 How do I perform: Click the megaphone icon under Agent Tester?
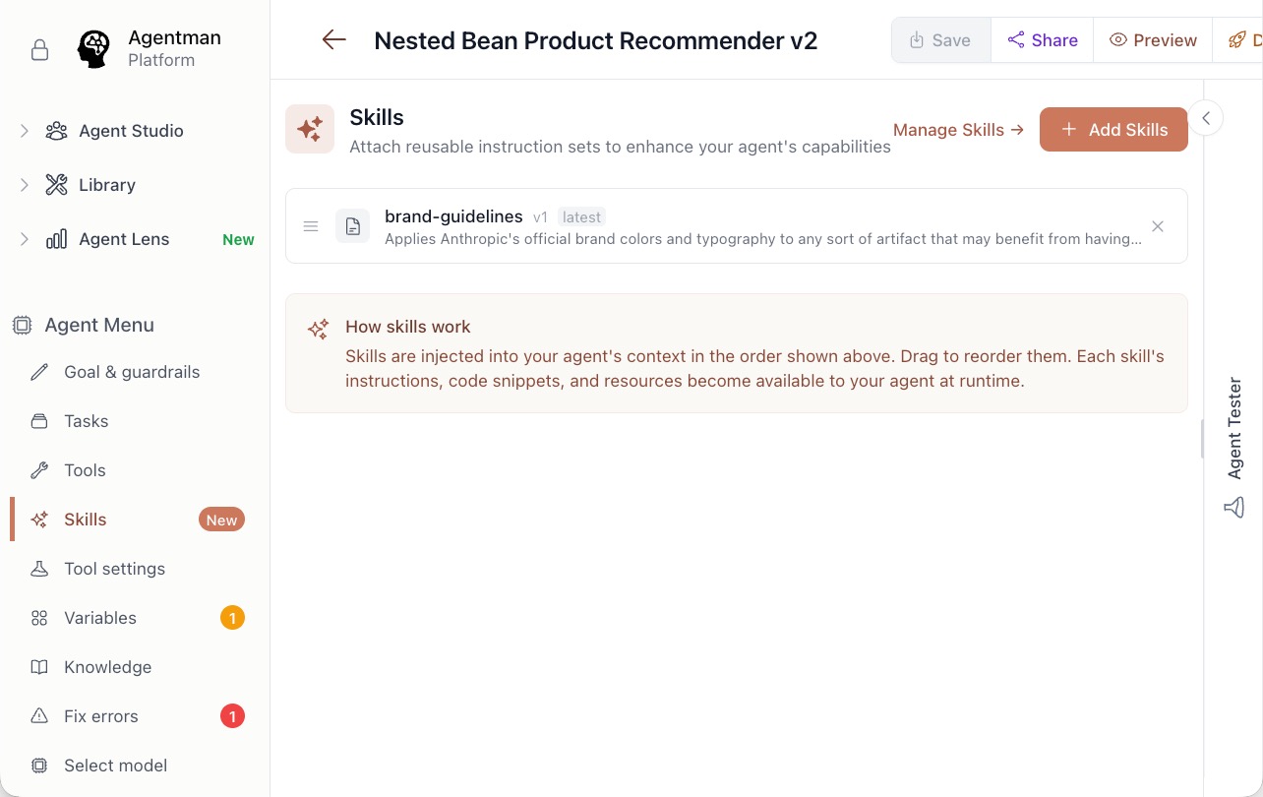[1233, 508]
